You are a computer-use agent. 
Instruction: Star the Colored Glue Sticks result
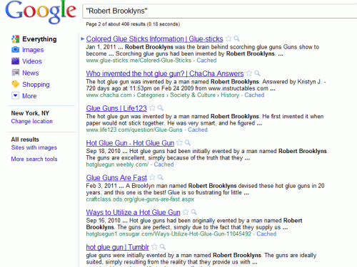pyautogui.click(x=228, y=38)
